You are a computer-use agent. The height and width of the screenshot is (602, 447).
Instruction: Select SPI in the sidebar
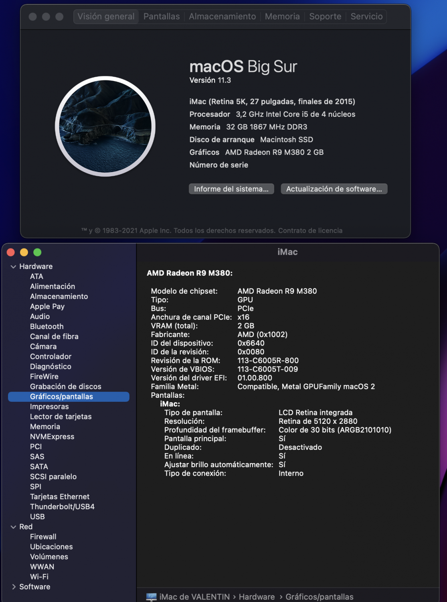pyautogui.click(x=36, y=487)
